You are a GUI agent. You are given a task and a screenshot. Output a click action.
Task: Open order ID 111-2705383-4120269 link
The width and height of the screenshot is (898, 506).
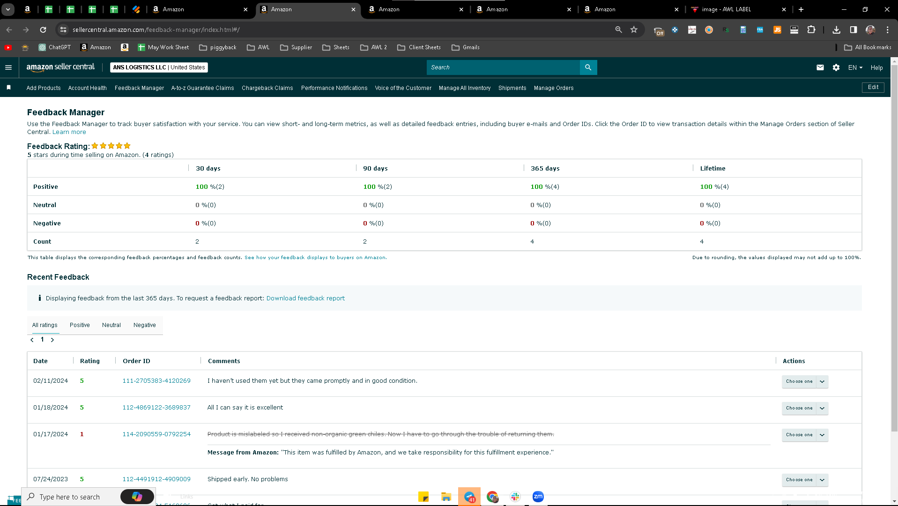pos(156,381)
